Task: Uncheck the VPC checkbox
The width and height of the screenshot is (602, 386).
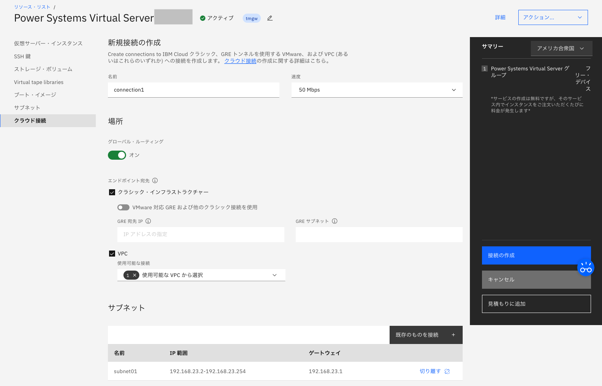Action: 112,254
